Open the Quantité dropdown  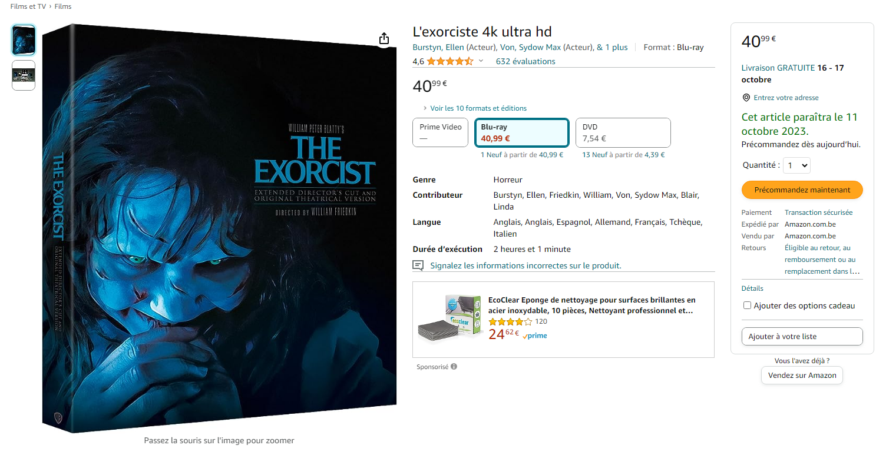point(796,165)
